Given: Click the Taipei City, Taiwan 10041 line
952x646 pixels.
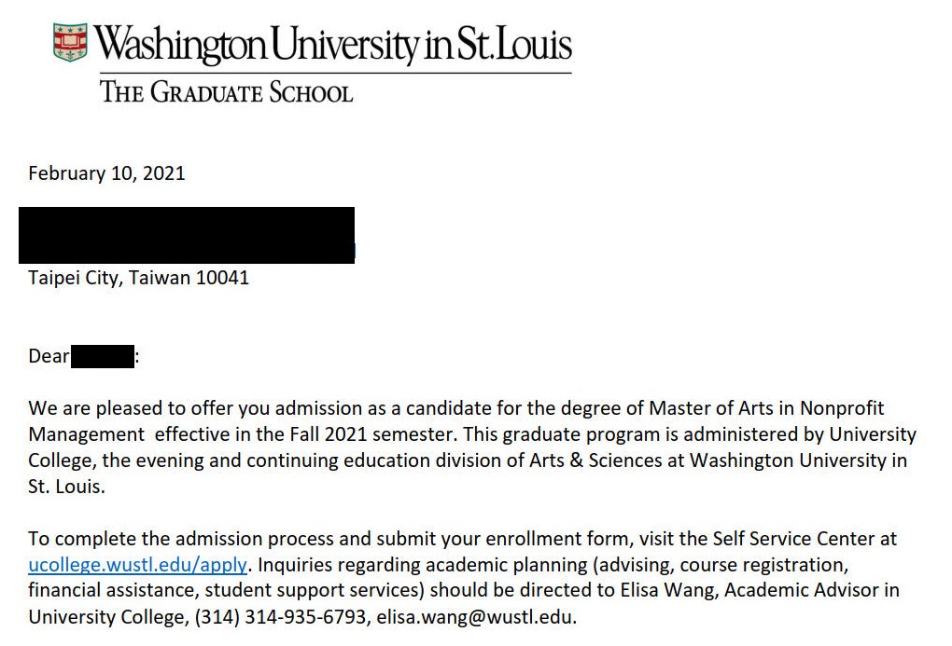Looking at the screenshot, I should [139, 278].
